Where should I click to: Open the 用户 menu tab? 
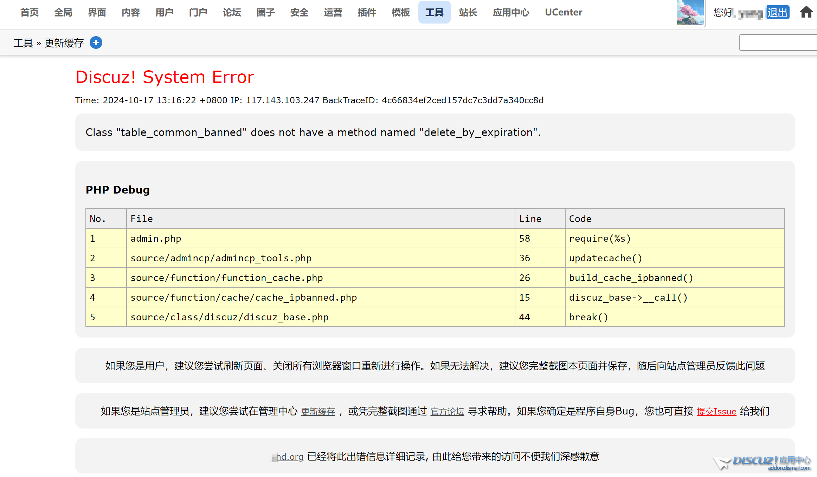pos(165,12)
